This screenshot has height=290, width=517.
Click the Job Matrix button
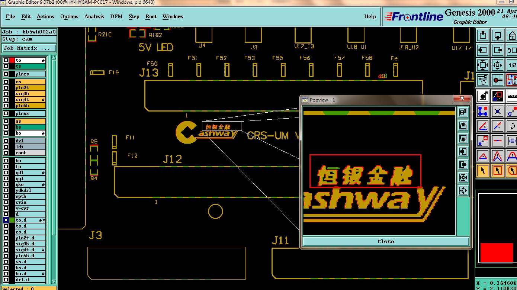coord(29,48)
